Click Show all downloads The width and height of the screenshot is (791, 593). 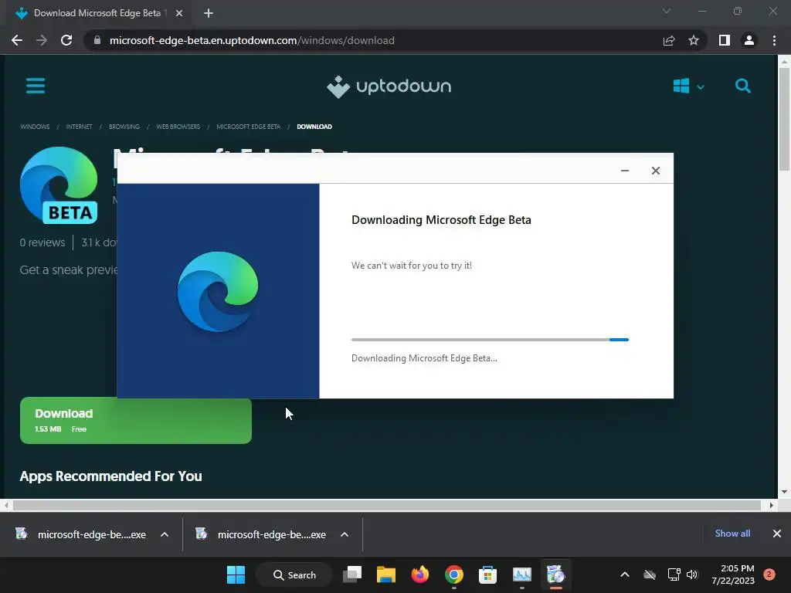click(x=732, y=534)
